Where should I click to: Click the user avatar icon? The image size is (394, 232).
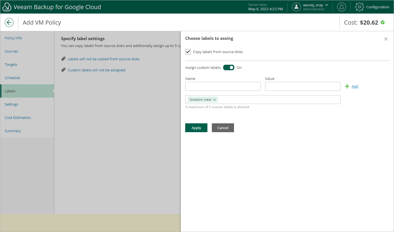coord(296,7)
